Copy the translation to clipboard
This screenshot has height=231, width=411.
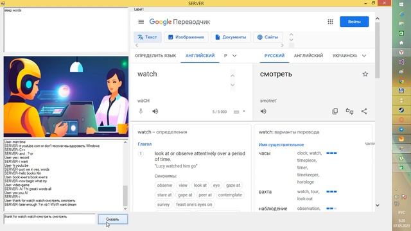(335, 111)
